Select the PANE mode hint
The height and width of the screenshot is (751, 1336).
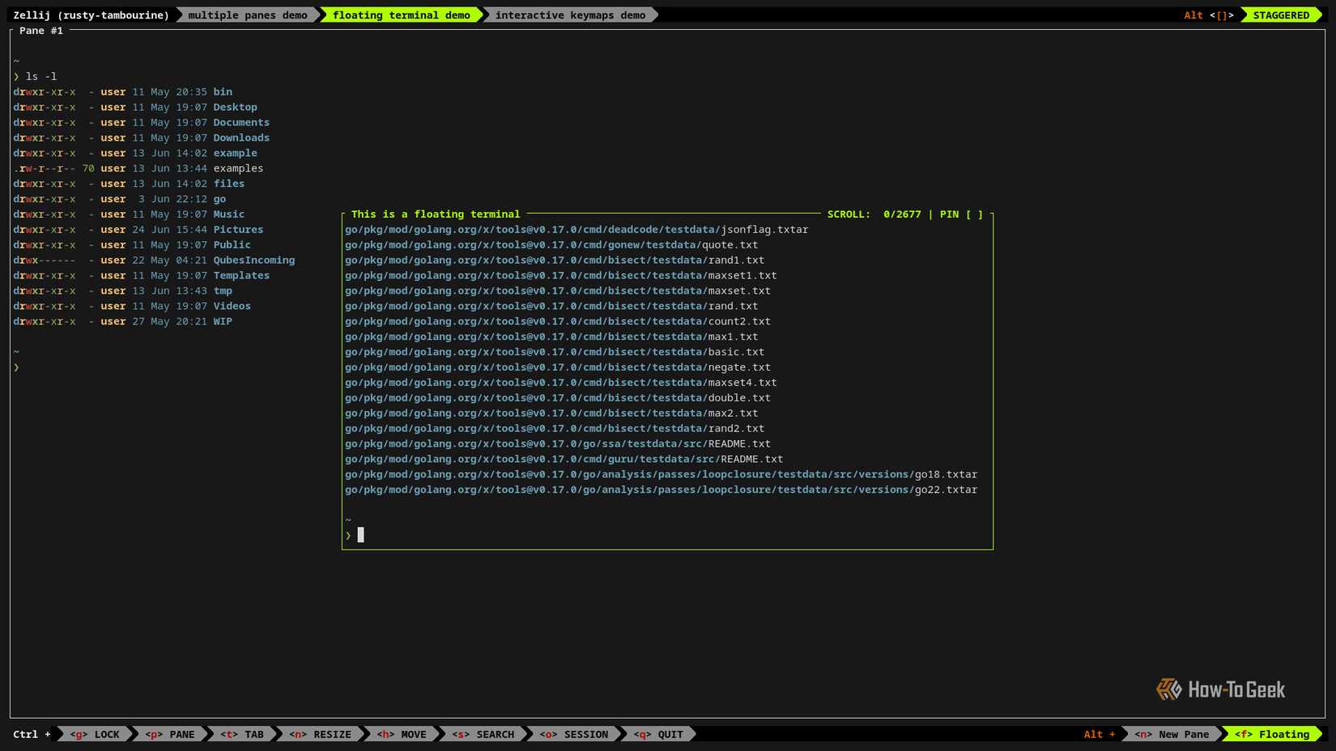169,734
